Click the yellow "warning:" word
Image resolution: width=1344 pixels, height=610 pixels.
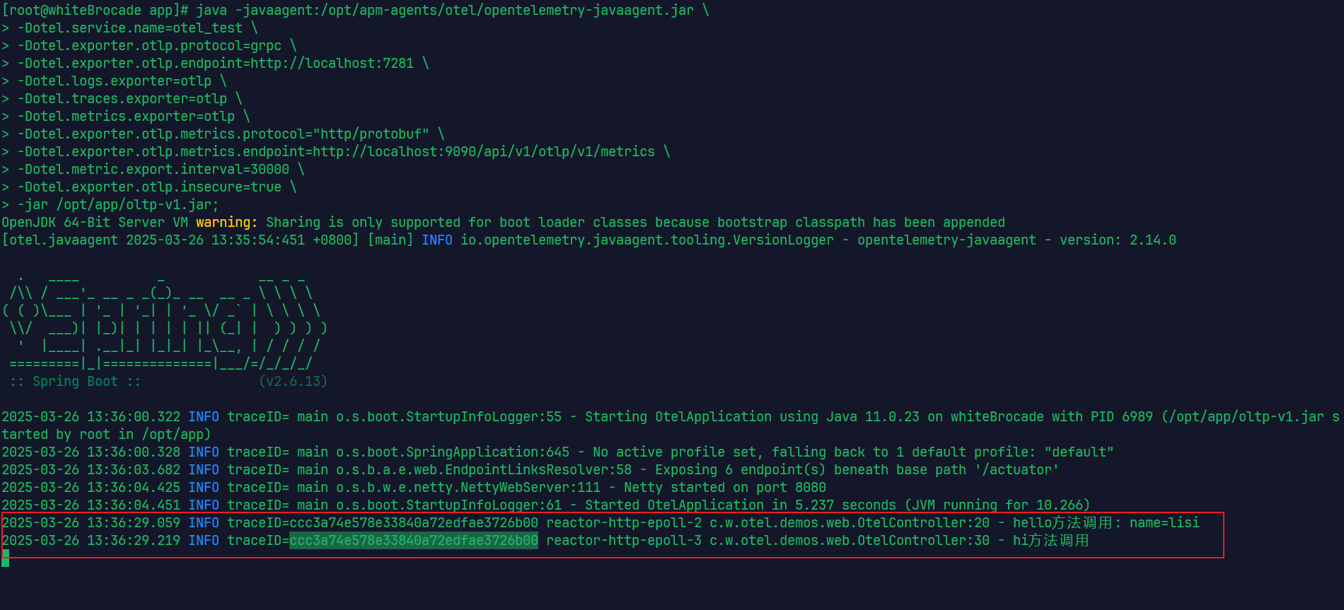[227, 223]
